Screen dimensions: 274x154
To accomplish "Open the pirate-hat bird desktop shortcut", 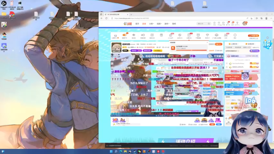I will (x=4, y=36).
